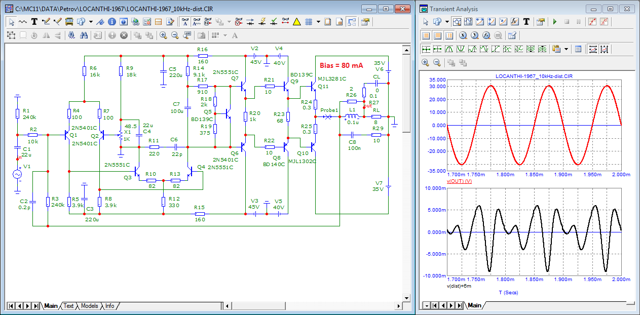The width and height of the screenshot is (640, 315).
Task: Expand dropdown next to 3D shapes icon
Action: click(x=91, y=22)
